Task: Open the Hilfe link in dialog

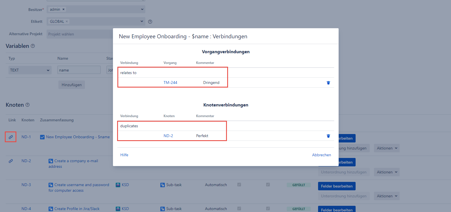Action: (124, 155)
